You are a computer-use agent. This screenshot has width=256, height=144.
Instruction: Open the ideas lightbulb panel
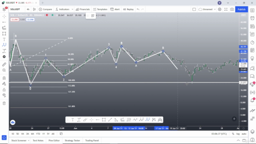click(252, 58)
